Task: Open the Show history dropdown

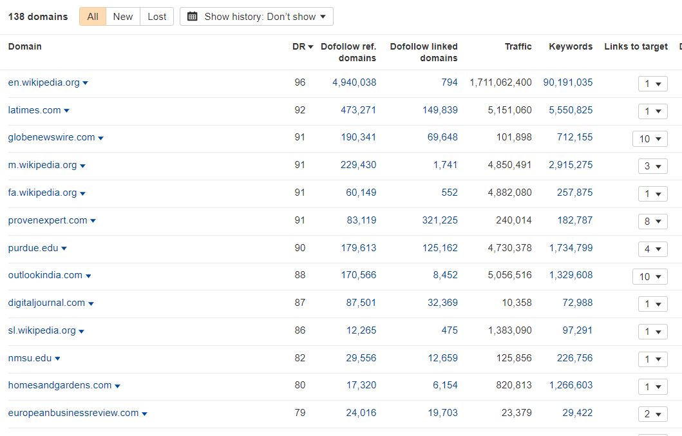Action: 256,17
